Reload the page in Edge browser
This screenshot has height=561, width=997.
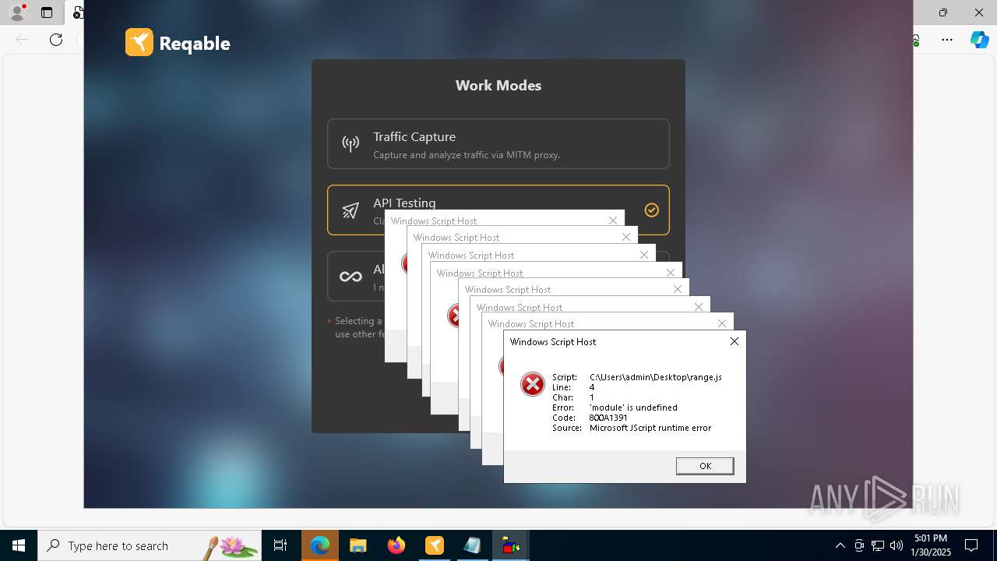pyautogui.click(x=56, y=40)
